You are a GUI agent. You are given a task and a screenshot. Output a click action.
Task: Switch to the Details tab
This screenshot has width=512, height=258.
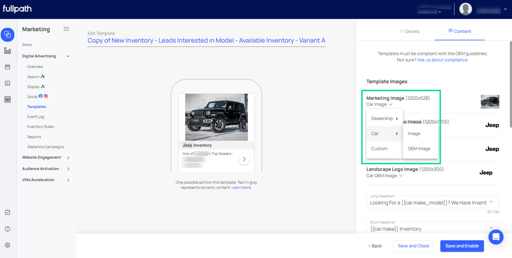409,31
